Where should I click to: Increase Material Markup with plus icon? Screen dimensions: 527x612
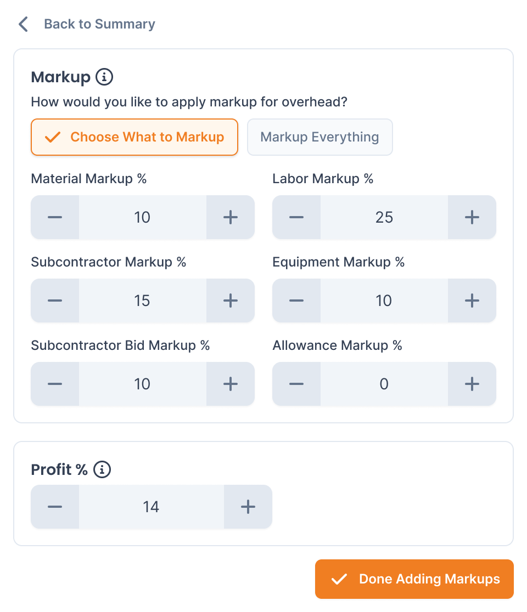231,217
